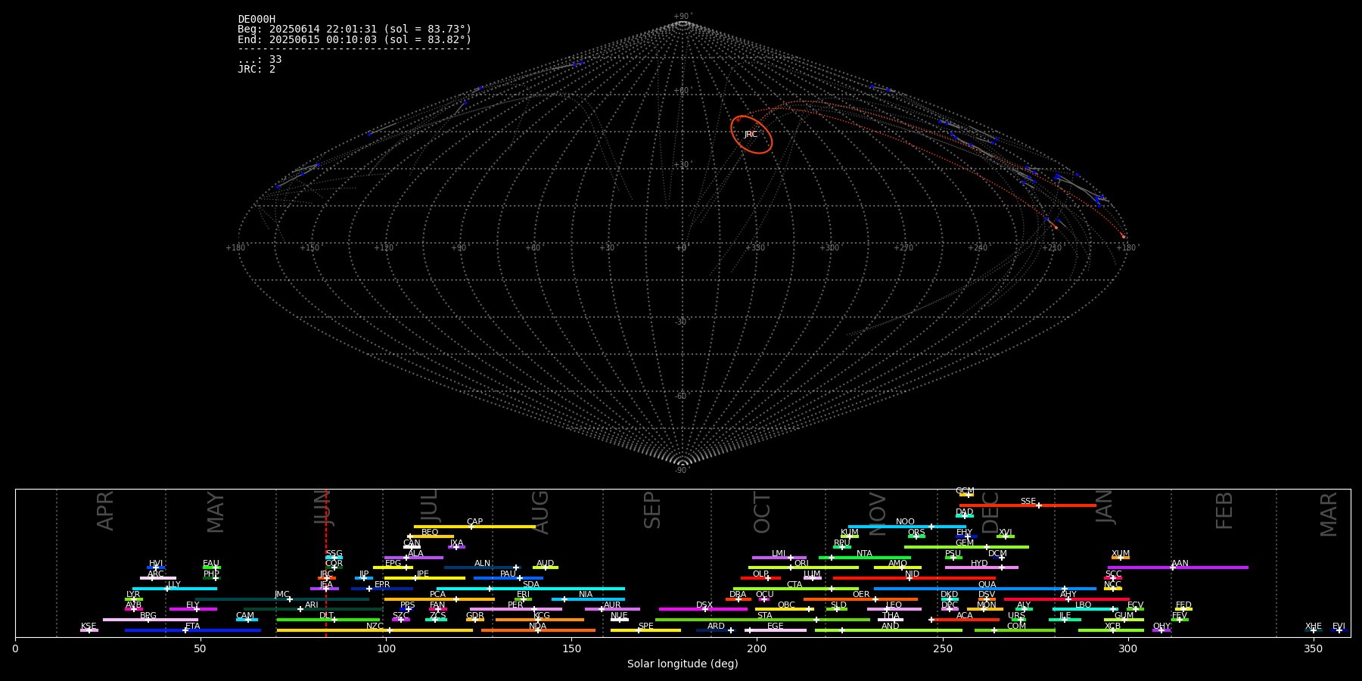1362x681 pixels.
Task: Click the EVI shower label
Action: click(1339, 627)
